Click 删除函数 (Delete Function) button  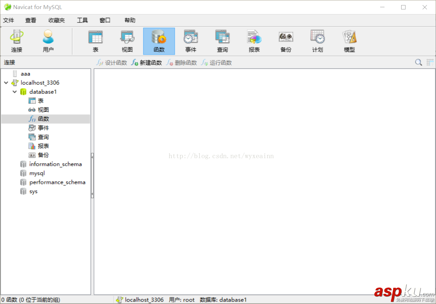click(181, 63)
